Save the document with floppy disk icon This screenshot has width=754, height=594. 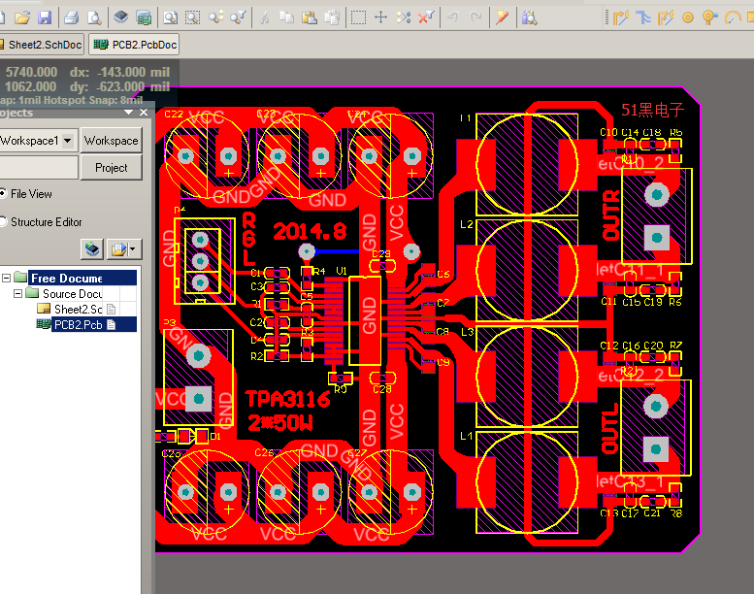tap(45, 18)
